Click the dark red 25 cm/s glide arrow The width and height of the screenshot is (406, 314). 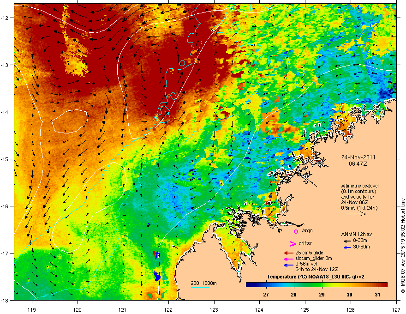coord(289,253)
